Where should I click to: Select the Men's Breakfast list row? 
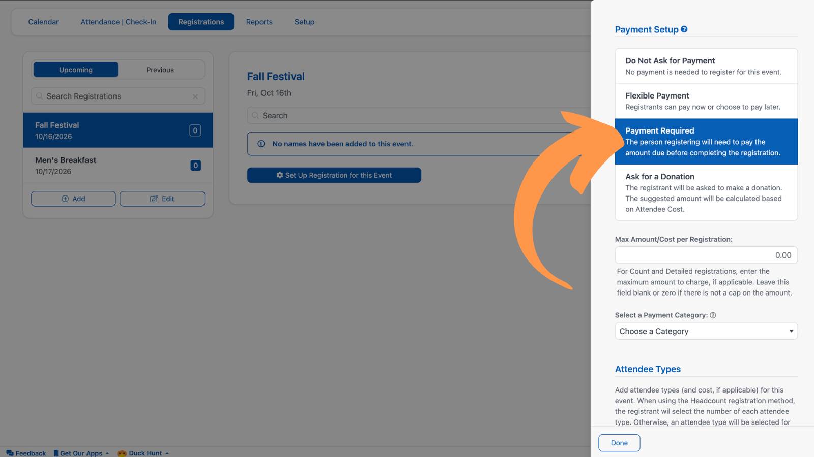118,166
